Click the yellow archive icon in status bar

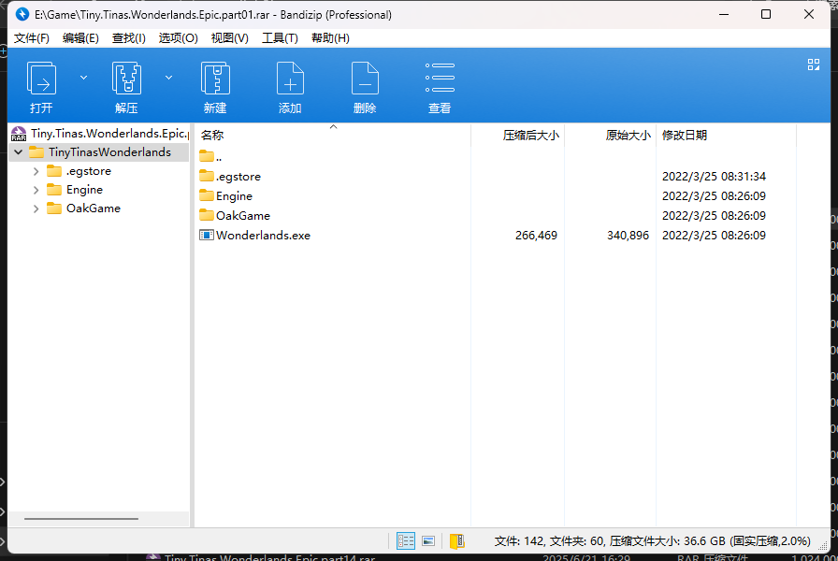tap(456, 540)
